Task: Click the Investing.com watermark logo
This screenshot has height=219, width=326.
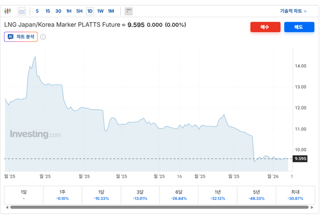Action: pos(35,135)
